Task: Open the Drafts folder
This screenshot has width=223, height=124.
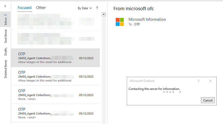Action: 5,51
